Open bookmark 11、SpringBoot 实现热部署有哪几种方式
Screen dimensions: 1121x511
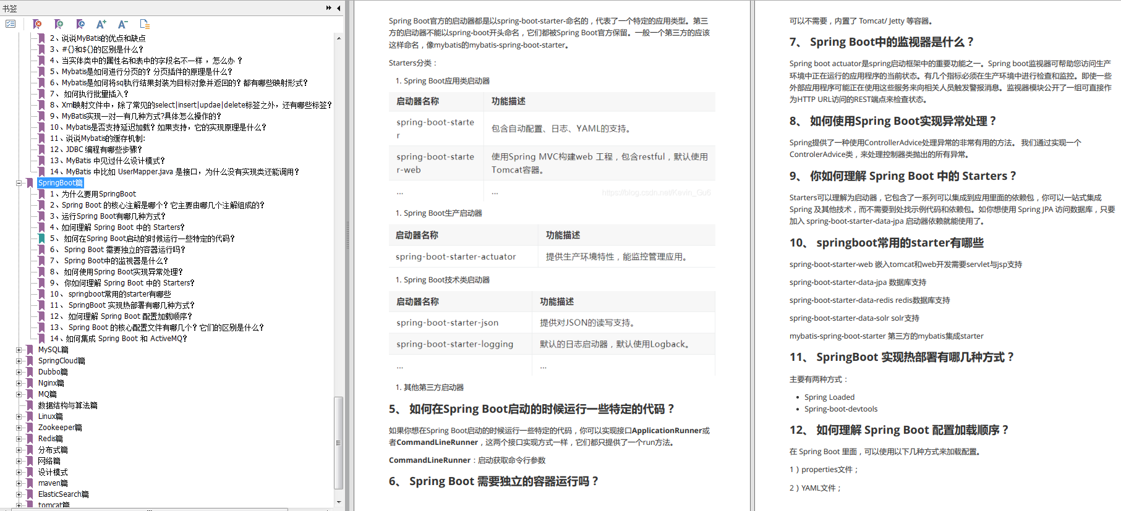[122, 305]
